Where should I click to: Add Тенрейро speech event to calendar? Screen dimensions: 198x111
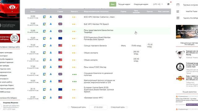(44, 31)
